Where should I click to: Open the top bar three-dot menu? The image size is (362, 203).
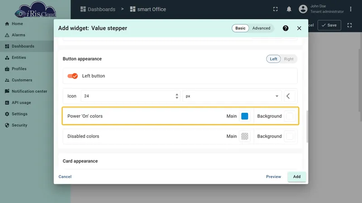pos(351,9)
